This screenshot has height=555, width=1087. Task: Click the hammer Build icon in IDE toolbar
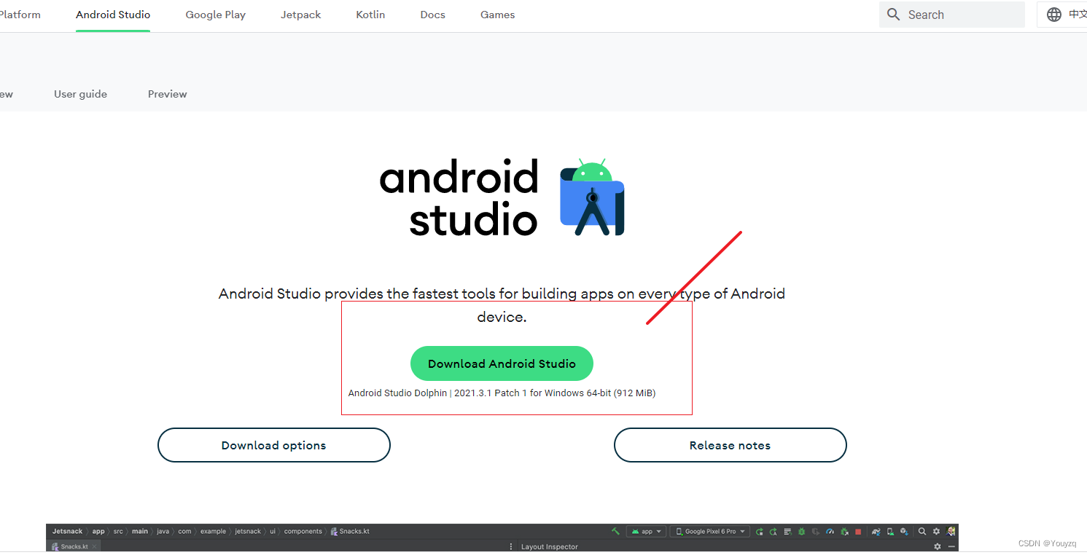tap(615, 531)
